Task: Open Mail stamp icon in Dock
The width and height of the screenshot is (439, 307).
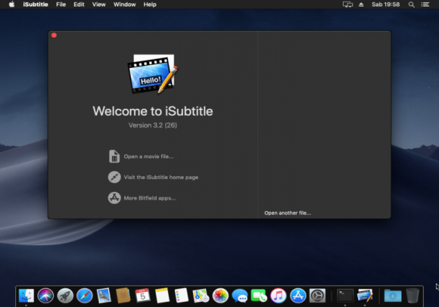Action: [x=103, y=296]
